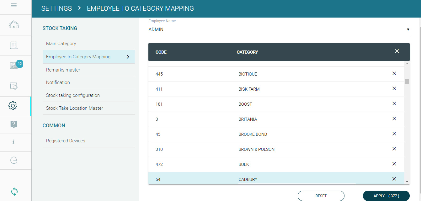Select Stock taking configuration menu item
The width and height of the screenshot is (421, 201).
pos(73,95)
